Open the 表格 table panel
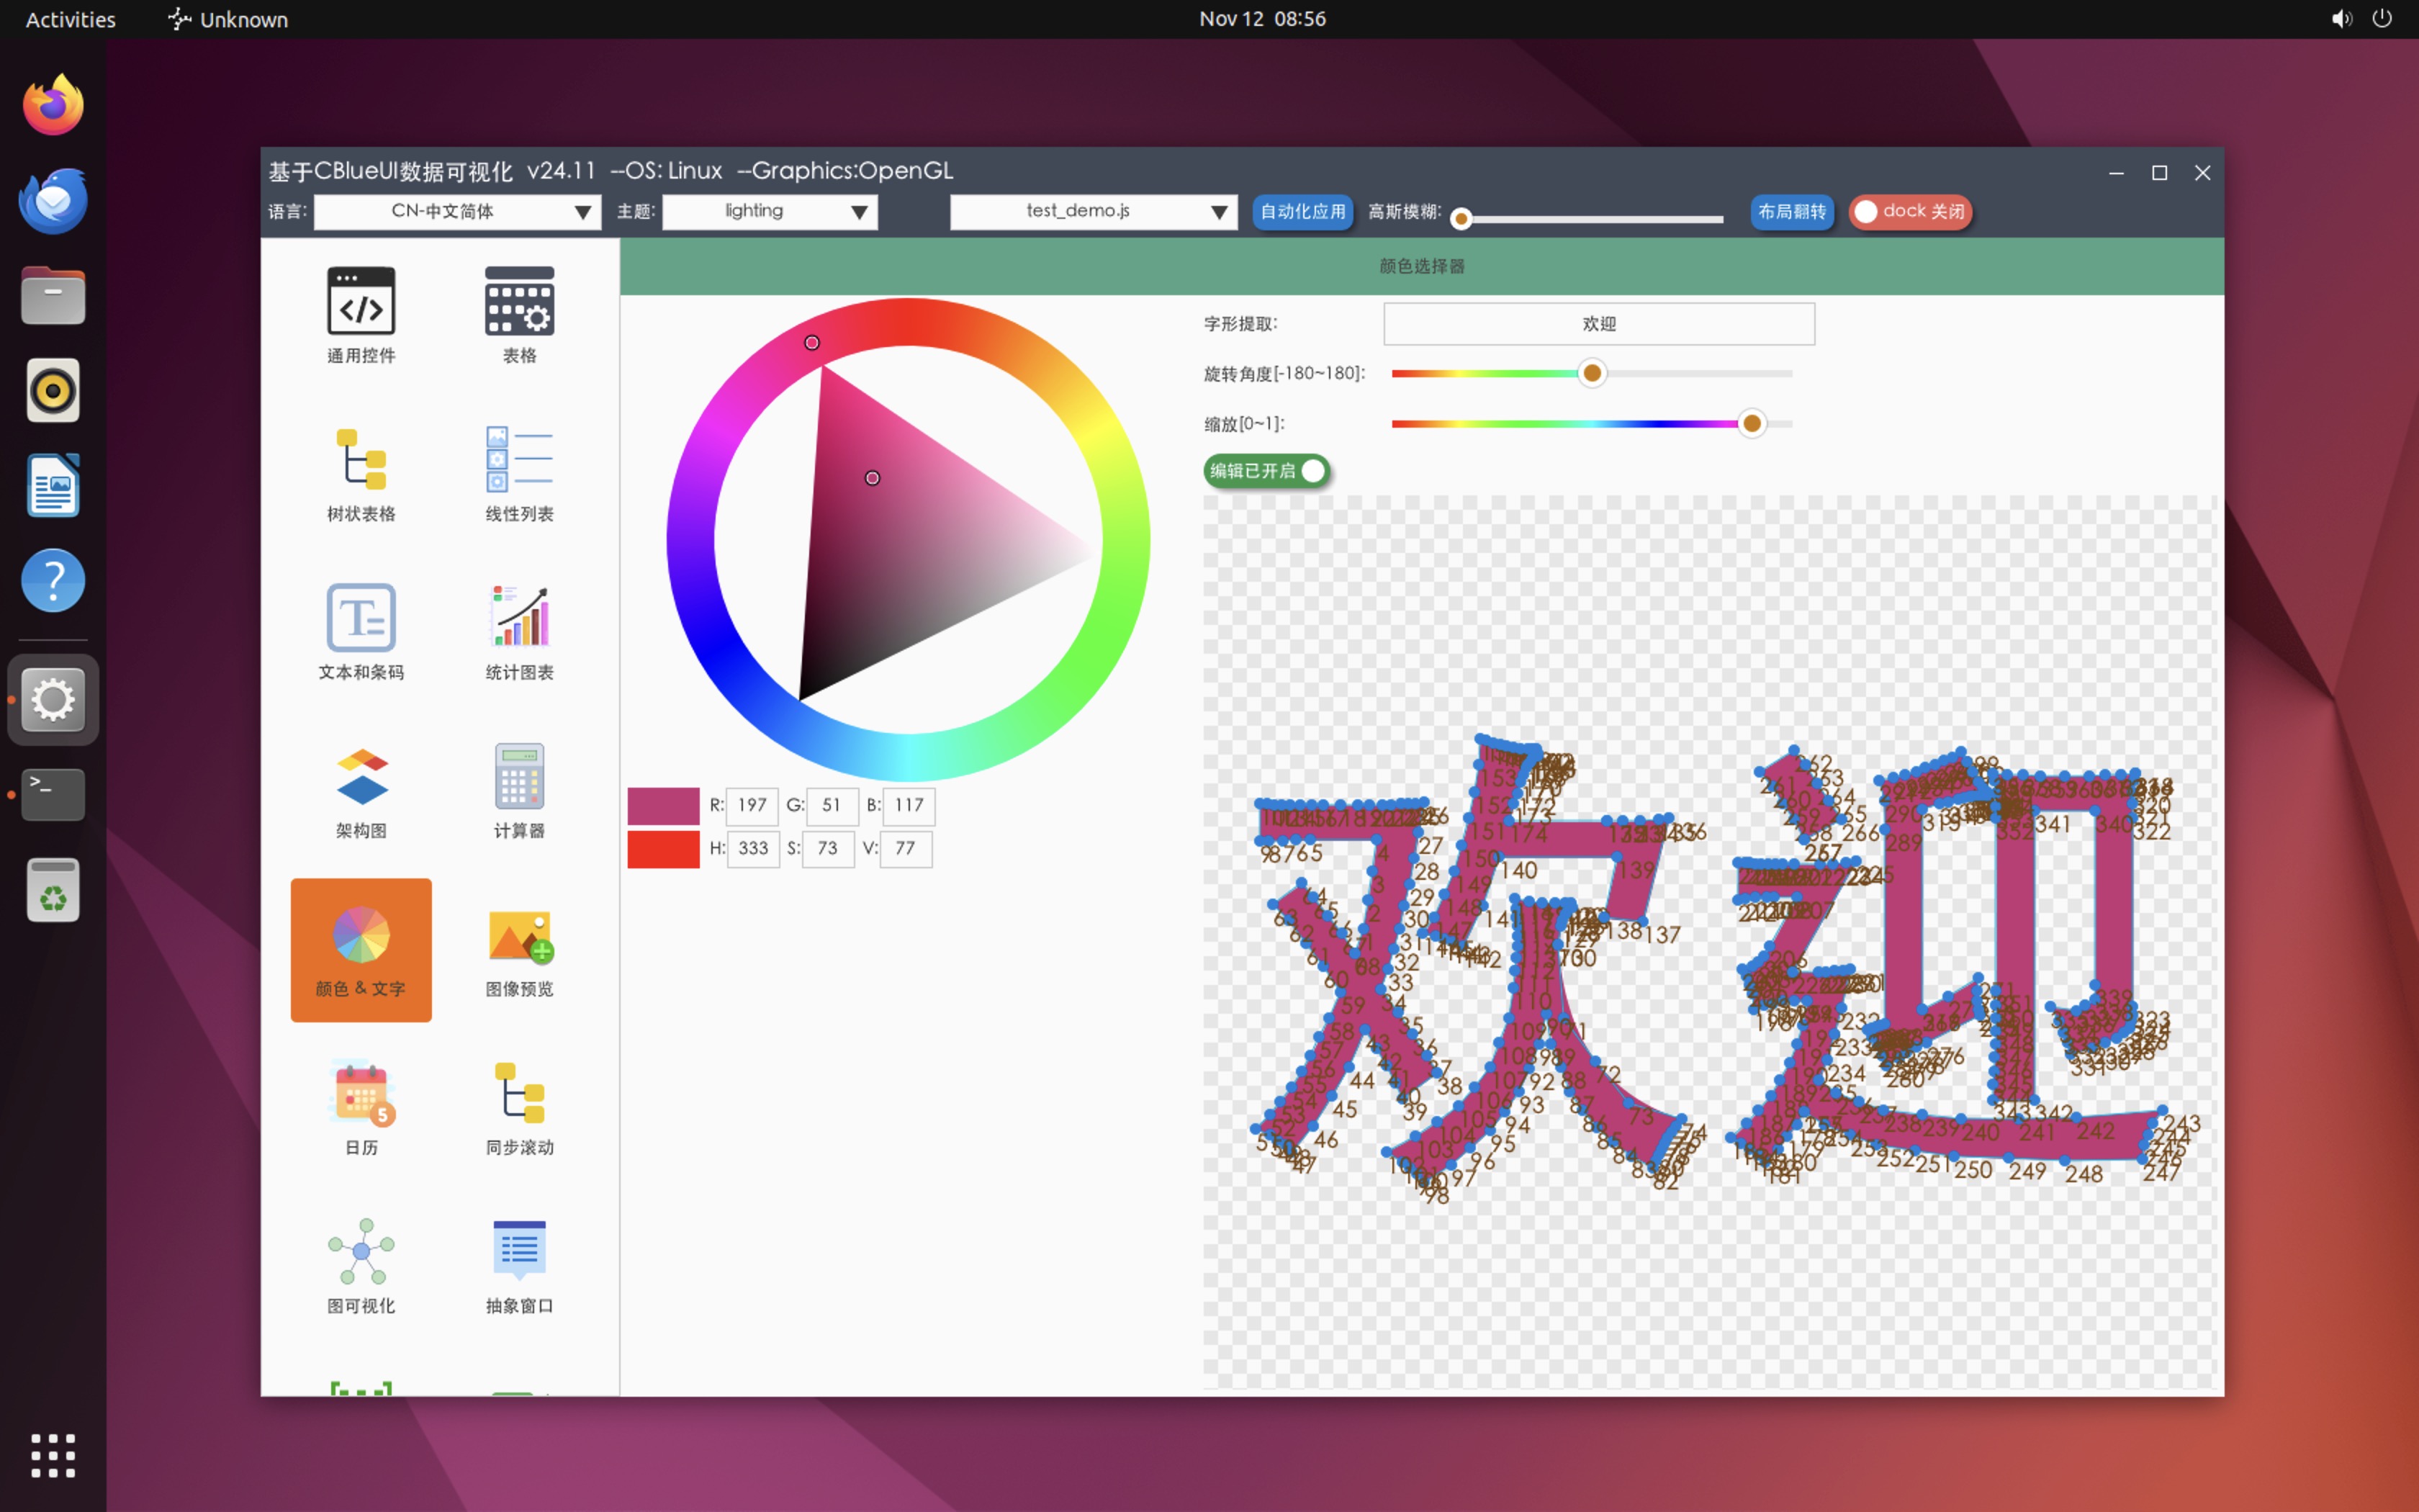 519,315
